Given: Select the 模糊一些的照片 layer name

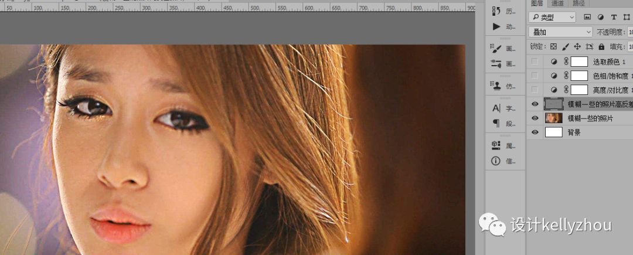Looking at the screenshot, I should (590, 118).
